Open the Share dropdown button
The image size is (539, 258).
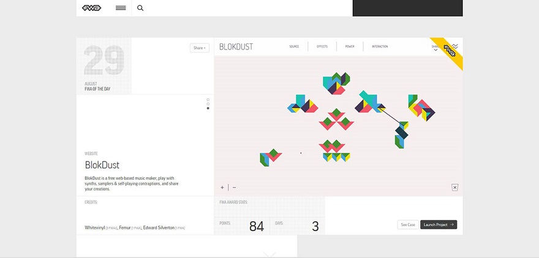pyautogui.click(x=200, y=48)
